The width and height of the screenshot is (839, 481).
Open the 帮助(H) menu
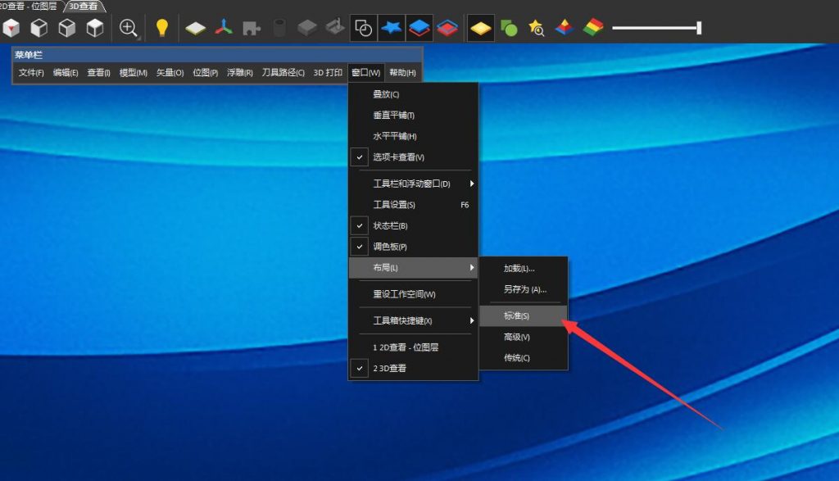(402, 73)
